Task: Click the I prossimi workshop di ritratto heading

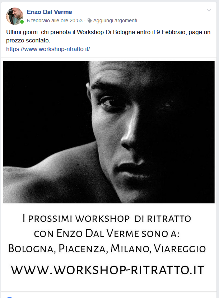Action: coord(107,218)
